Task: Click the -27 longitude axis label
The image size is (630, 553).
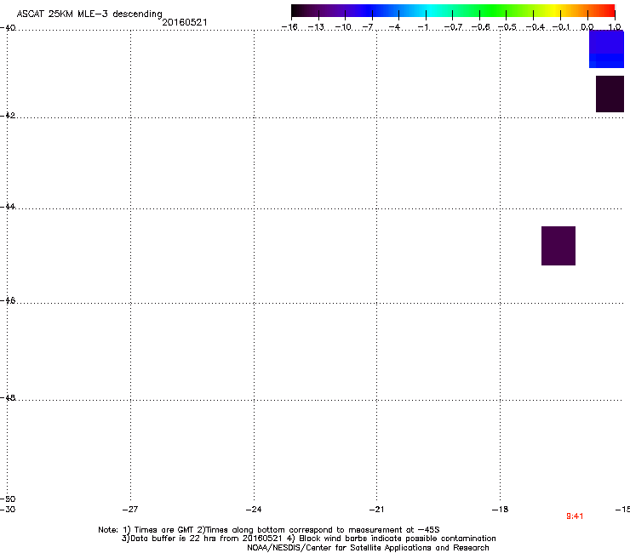Action: pyautogui.click(x=130, y=510)
